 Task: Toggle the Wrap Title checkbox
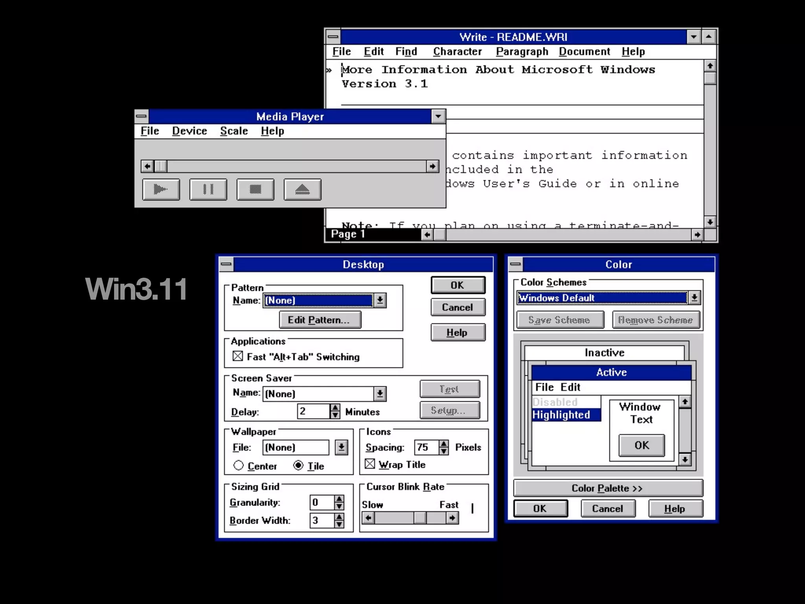(x=370, y=464)
